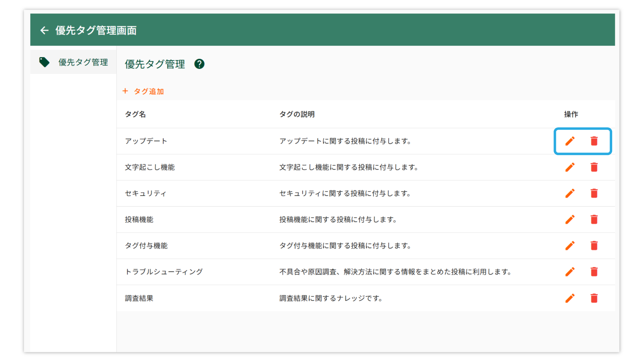Edit the 文字起こし機能 tag
The width and height of the screenshot is (643, 362).
click(x=570, y=167)
